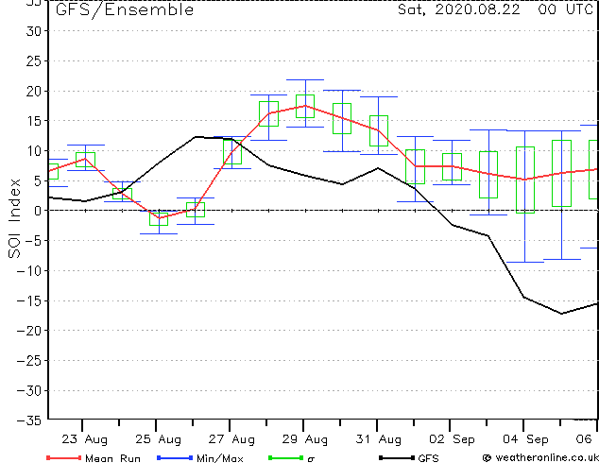Click the 25 Aug axis label
The width and height of the screenshot is (599, 463).
(x=158, y=439)
